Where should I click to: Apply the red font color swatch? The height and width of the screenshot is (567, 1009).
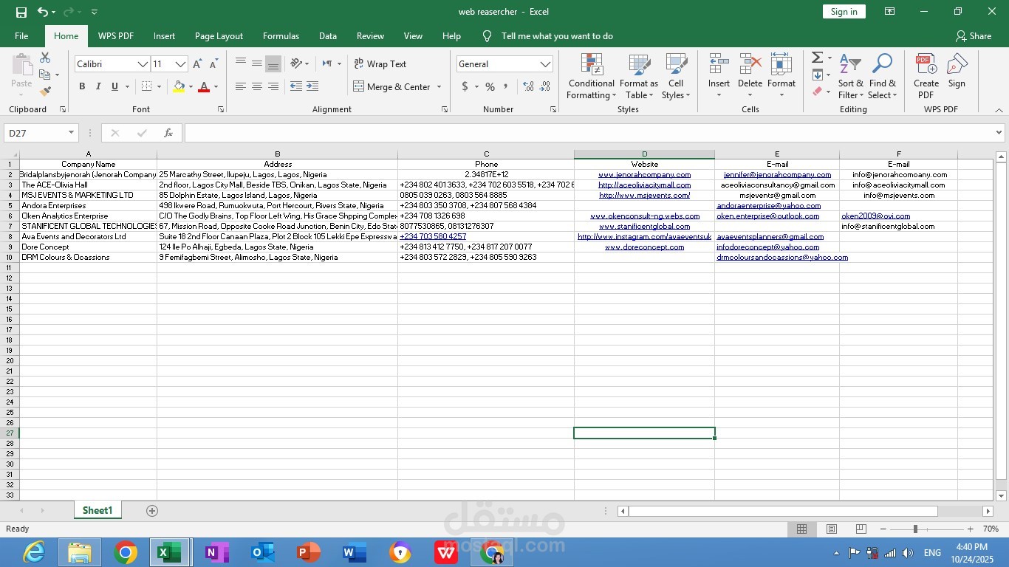coord(204,86)
